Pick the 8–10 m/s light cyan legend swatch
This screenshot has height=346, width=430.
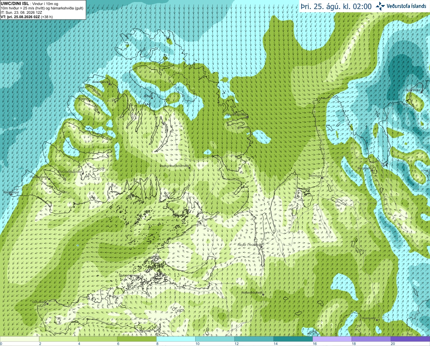pyautogui.click(x=176, y=339)
